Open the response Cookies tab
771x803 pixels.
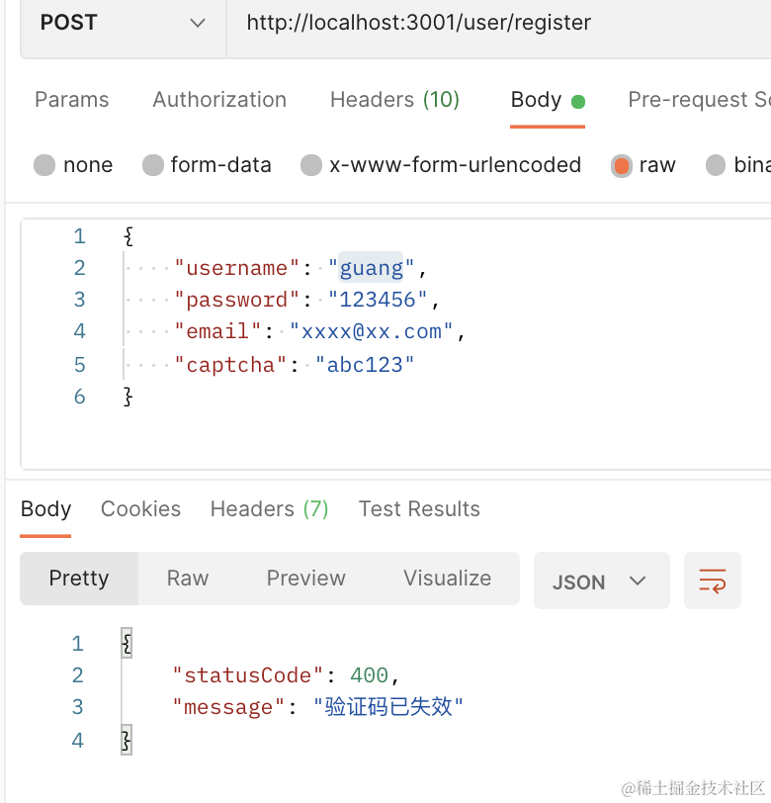point(140,509)
